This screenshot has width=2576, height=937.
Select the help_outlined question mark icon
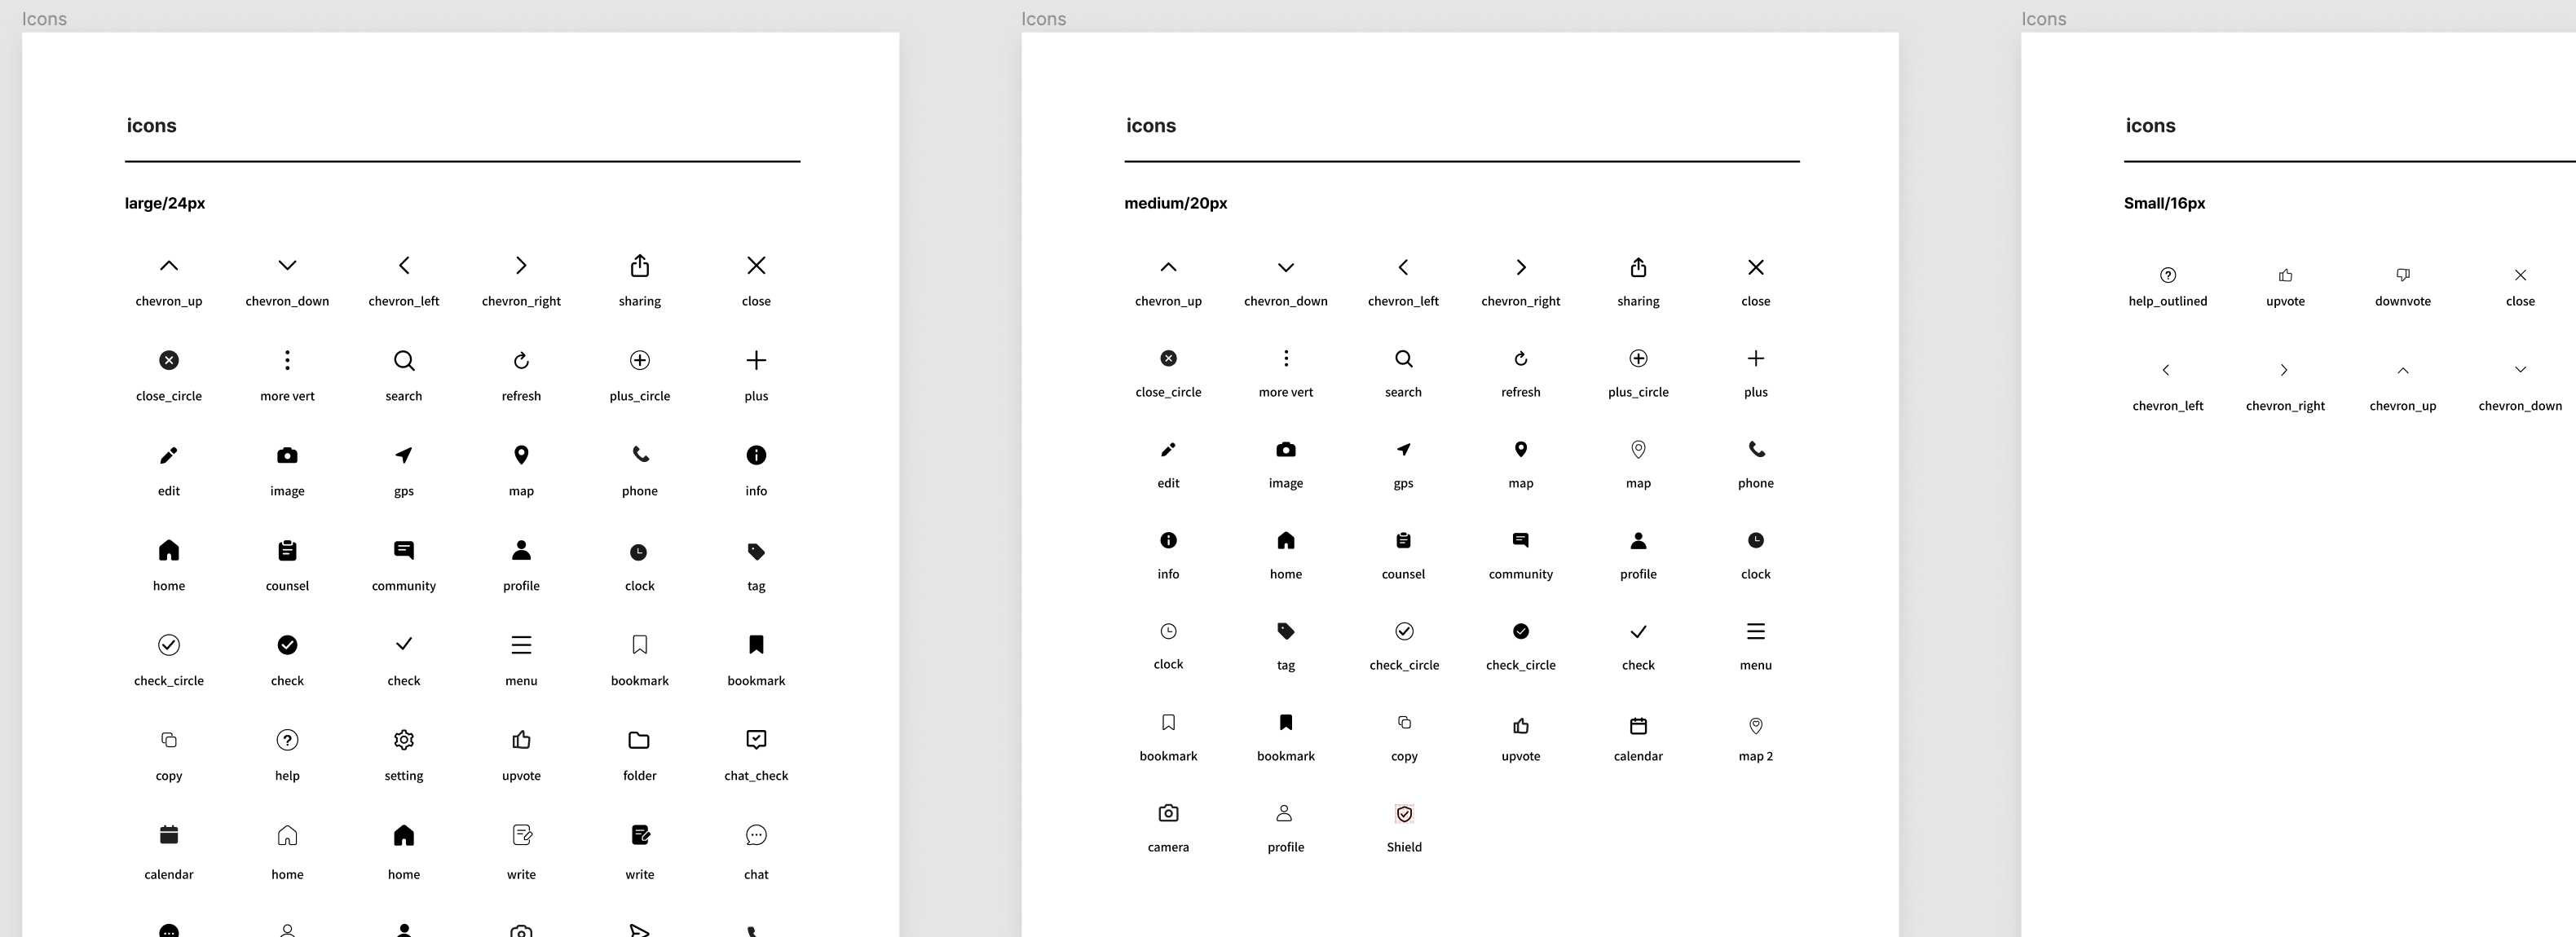[x=2168, y=275]
